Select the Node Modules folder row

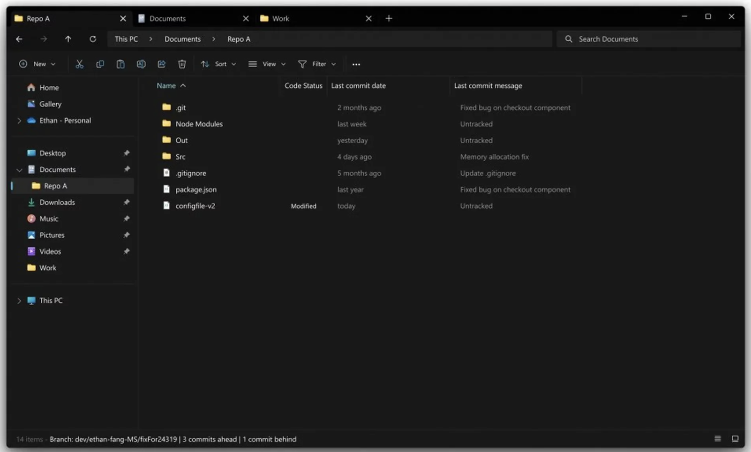pyautogui.click(x=366, y=124)
